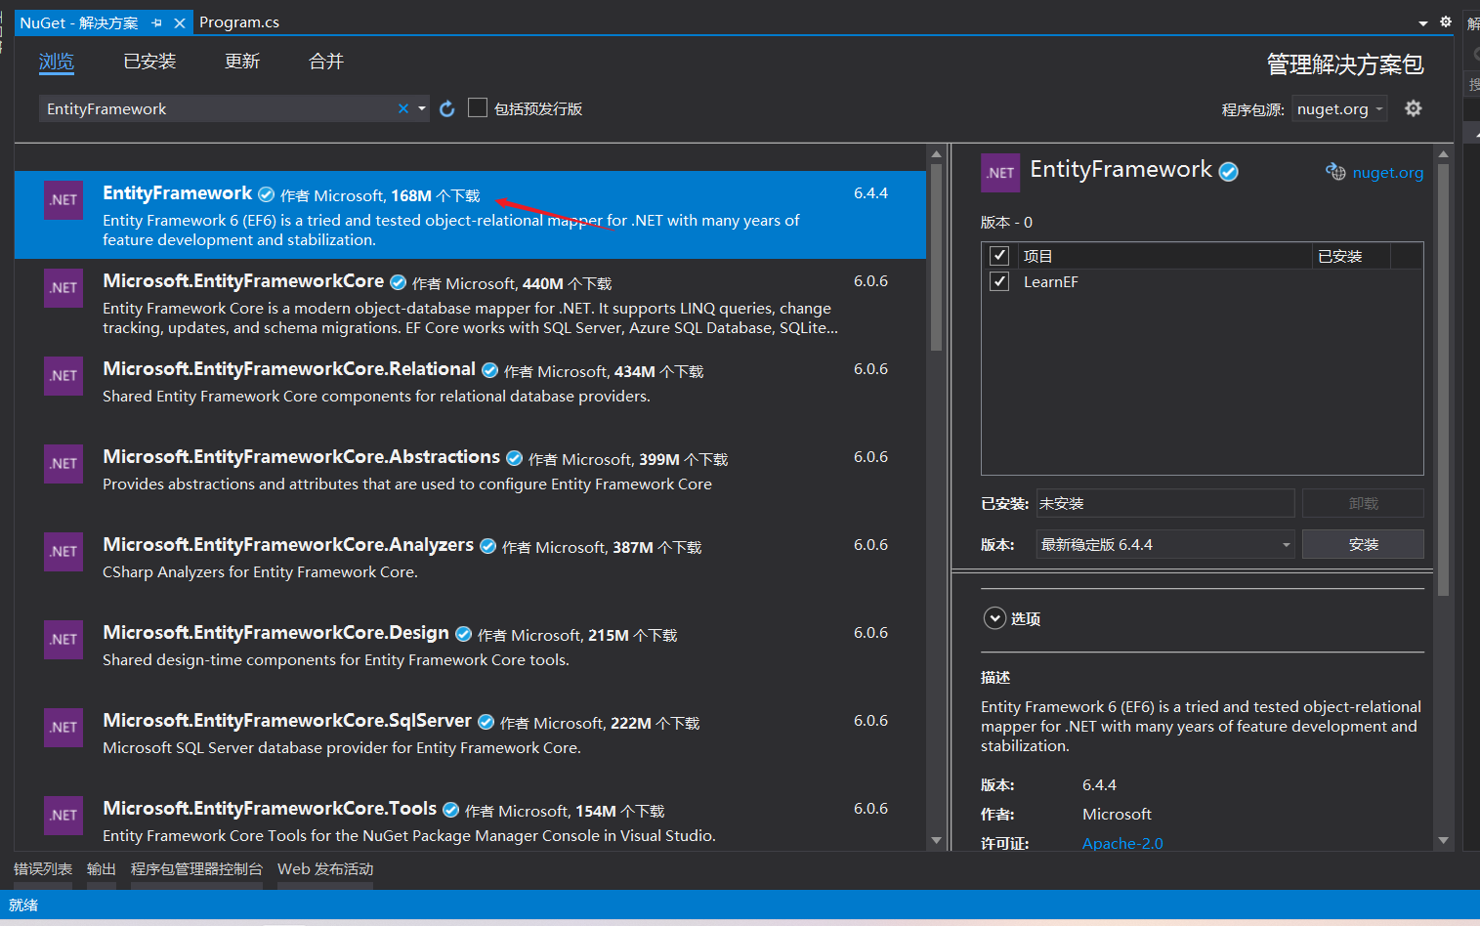Click the EntityFrameworkCore.Tools .NET icon
The image size is (1480, 926).
63,816
